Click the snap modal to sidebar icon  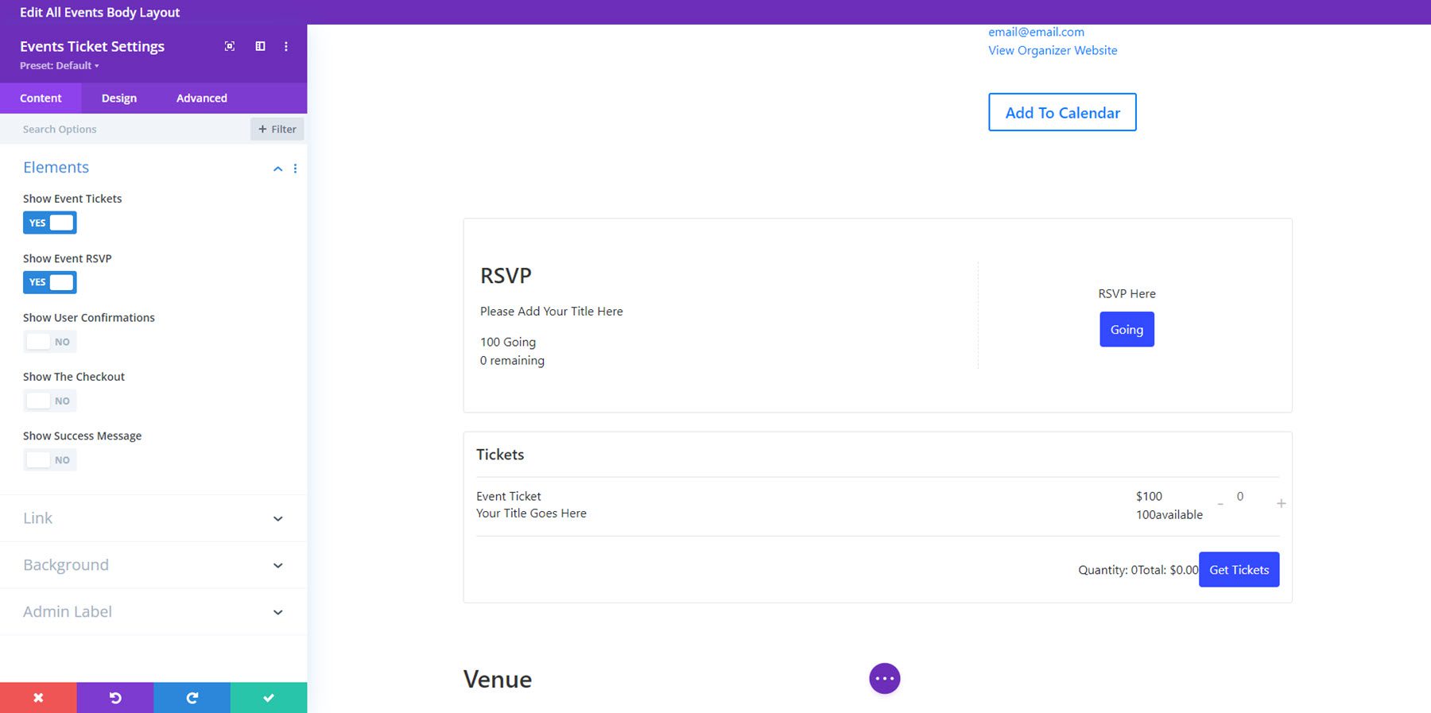tap(260, 46)
